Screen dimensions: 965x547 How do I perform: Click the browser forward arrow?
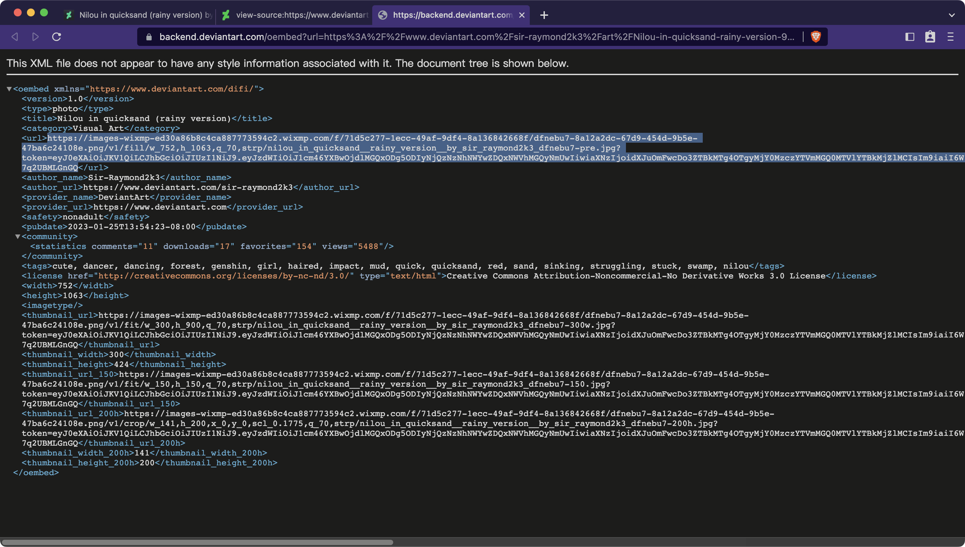pyautogui.click(x=36, y=36)
